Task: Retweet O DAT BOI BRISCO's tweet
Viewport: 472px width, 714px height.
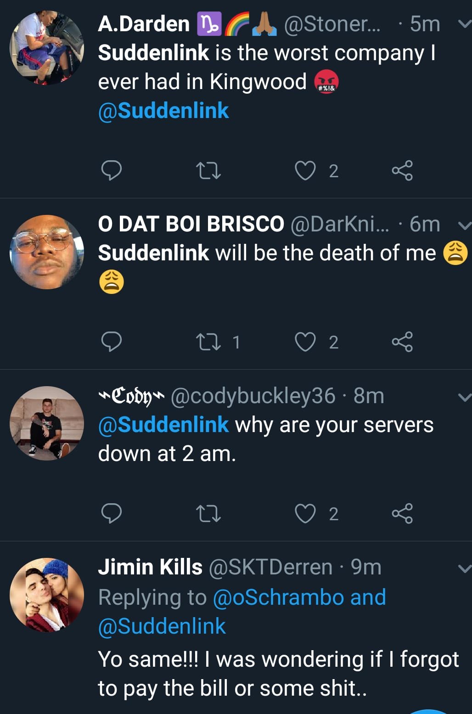Action: [208, 342]
